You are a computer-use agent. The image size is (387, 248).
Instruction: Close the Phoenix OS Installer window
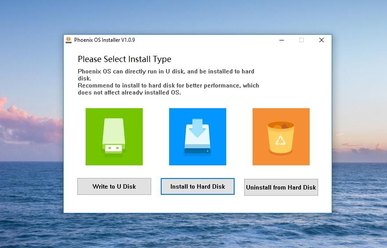tap(322, 40)
